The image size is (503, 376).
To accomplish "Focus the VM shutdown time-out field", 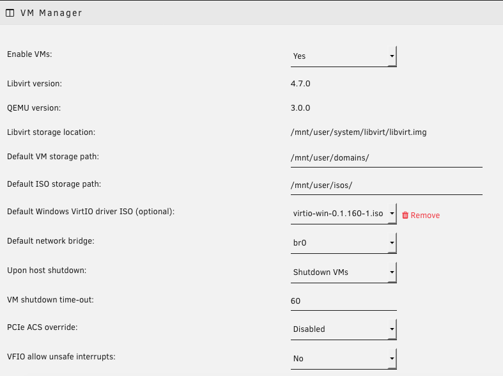I will coord(344,301).
